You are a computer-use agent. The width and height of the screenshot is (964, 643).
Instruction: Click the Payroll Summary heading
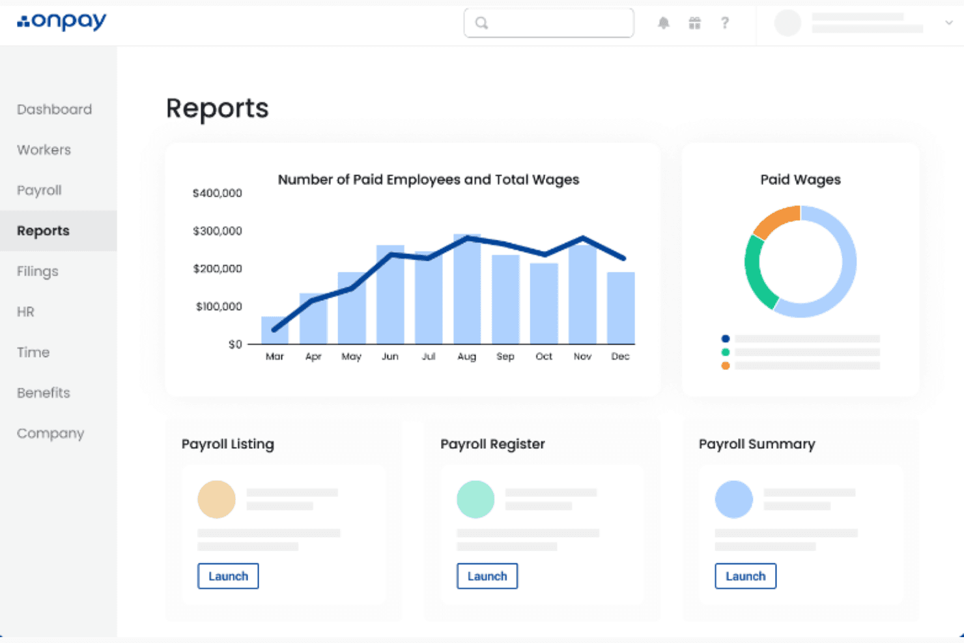(757, 444)
